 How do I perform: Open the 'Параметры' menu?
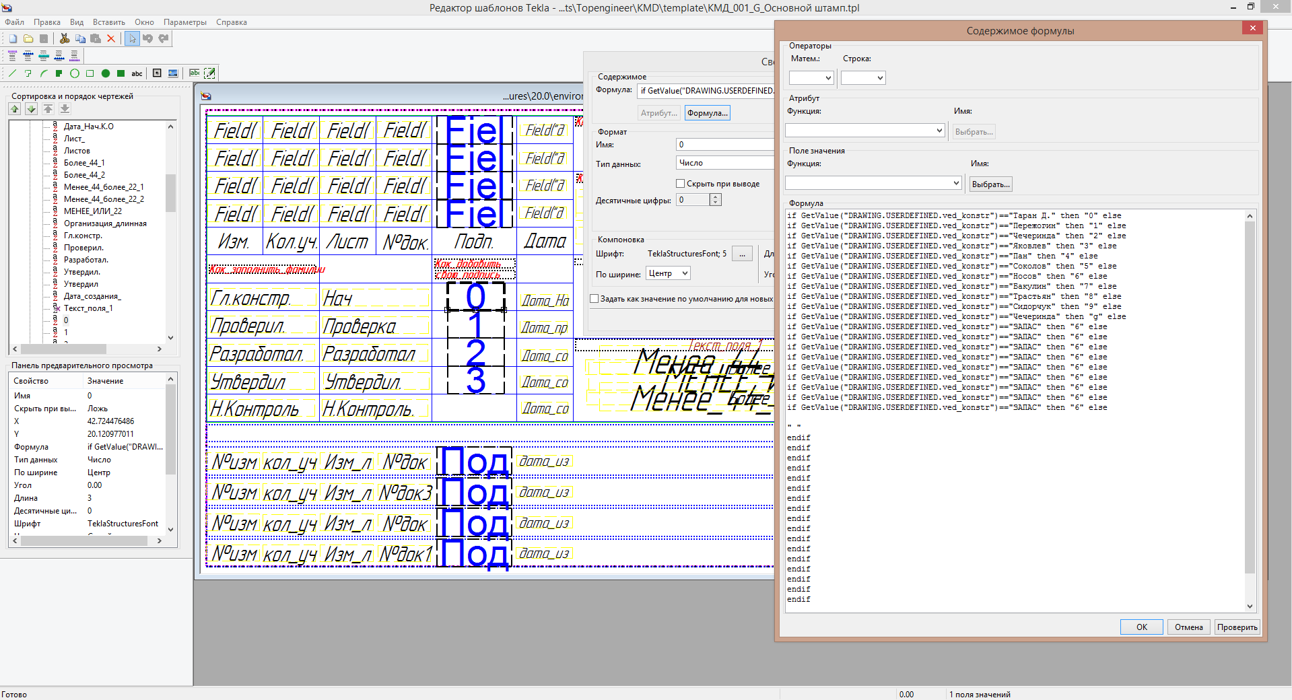(184, 22)
